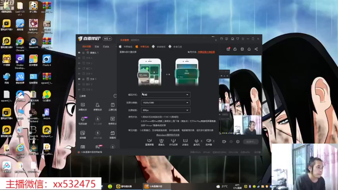Click the share icon above preview
The width and height of the screenshot is (338, 190).
coord(256,49)
